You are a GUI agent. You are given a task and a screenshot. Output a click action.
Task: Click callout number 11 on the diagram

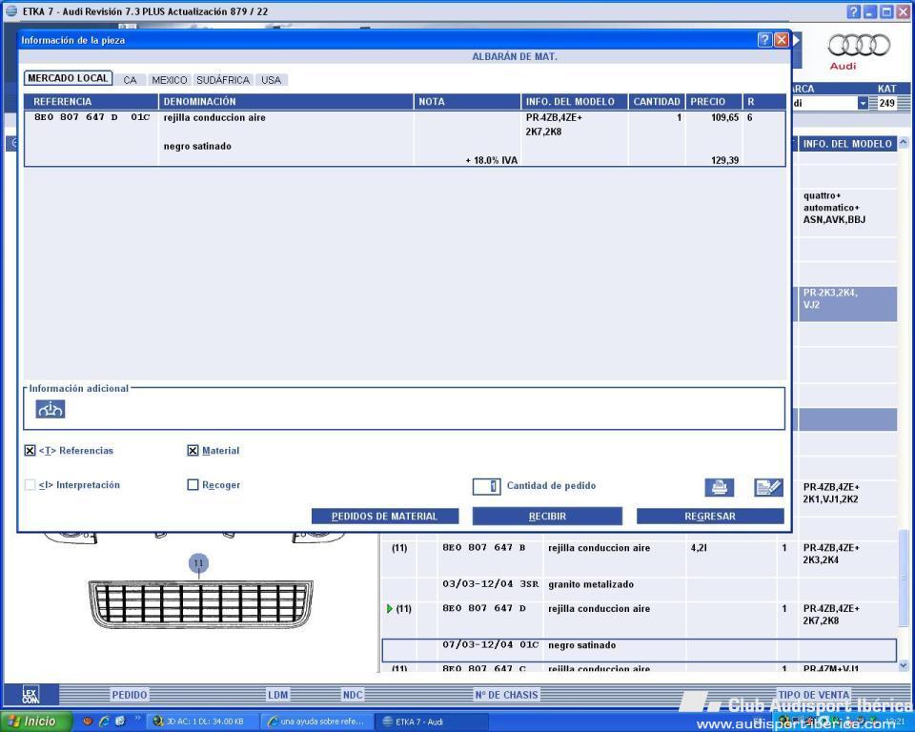198,562
